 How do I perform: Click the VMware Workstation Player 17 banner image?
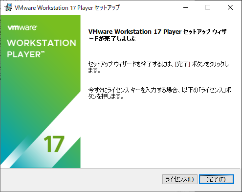pos(41,92)
